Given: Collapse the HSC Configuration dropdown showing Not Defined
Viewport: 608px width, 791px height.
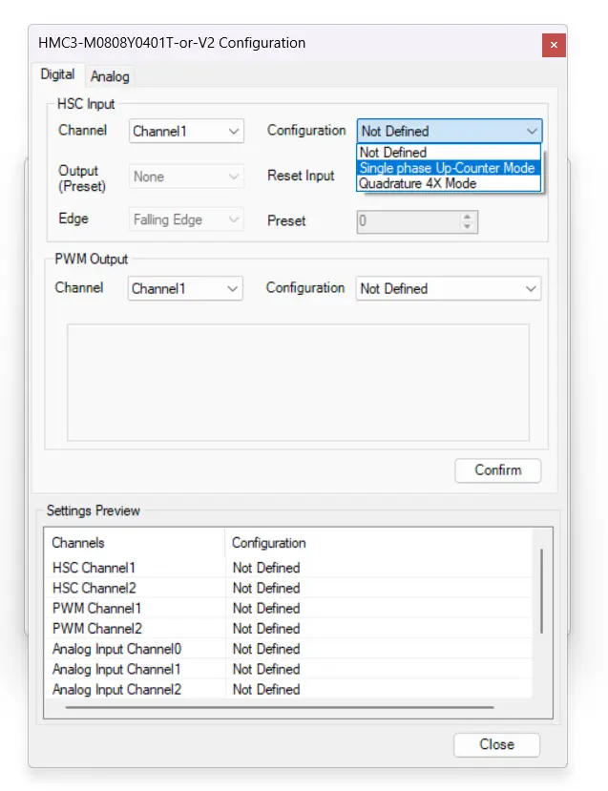Looking at the screenshot, I should pyautogui.click(x=449, y=131).
